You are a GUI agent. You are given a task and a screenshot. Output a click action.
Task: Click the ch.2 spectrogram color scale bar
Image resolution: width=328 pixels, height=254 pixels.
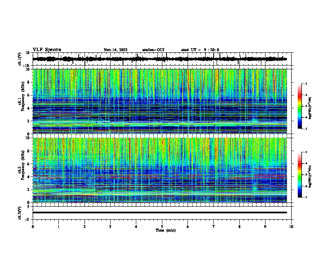[x=300, y=175]
